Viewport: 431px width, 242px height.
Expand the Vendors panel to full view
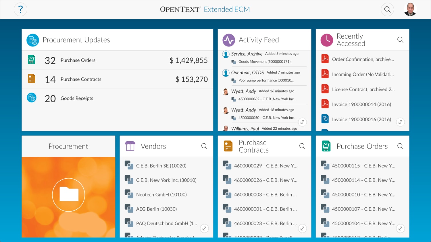coord(204,229)
